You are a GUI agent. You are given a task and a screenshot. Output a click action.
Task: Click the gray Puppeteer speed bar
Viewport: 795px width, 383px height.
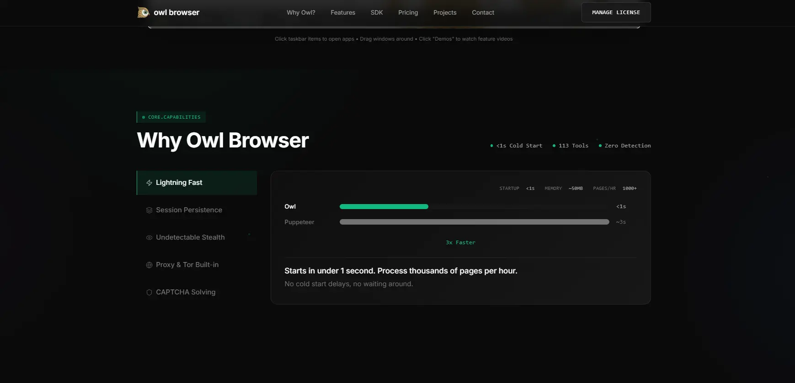[x=475, y=222]
